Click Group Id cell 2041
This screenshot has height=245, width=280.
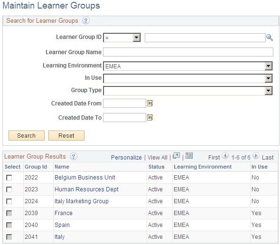(x=31, y=237)
